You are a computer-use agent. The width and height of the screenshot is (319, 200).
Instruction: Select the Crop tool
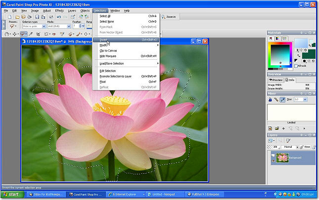click(38, 34)
